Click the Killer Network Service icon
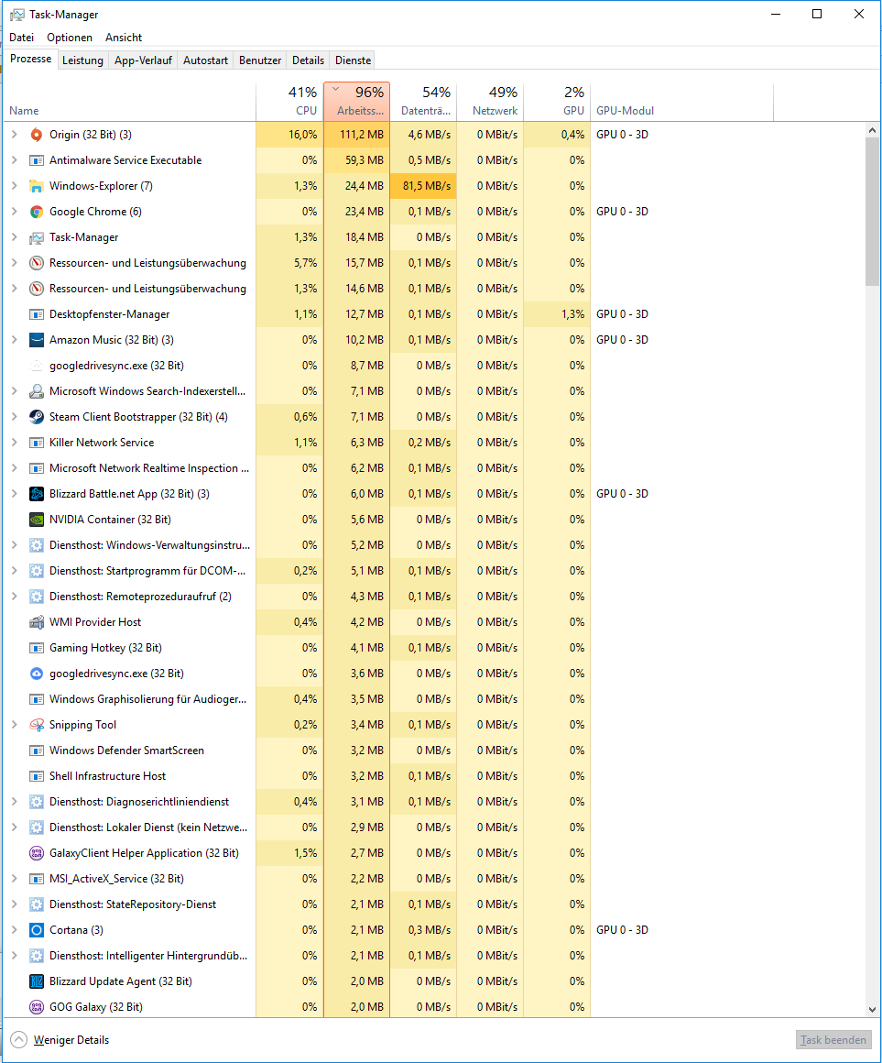The width and height of the screenshot is (882, 1063). tap(37, 443)
